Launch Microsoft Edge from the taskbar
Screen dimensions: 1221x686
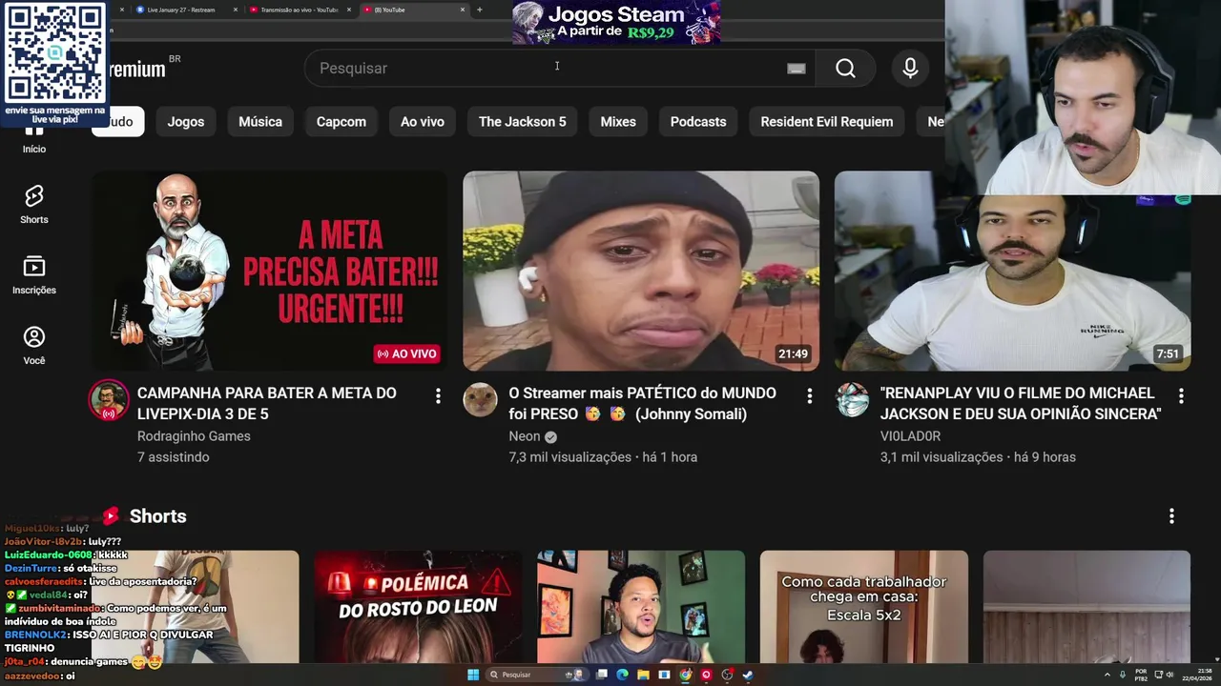coord(622,675)
